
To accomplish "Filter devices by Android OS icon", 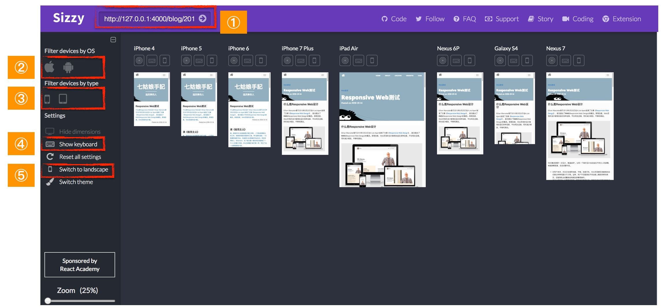I will tap(68, 67).
